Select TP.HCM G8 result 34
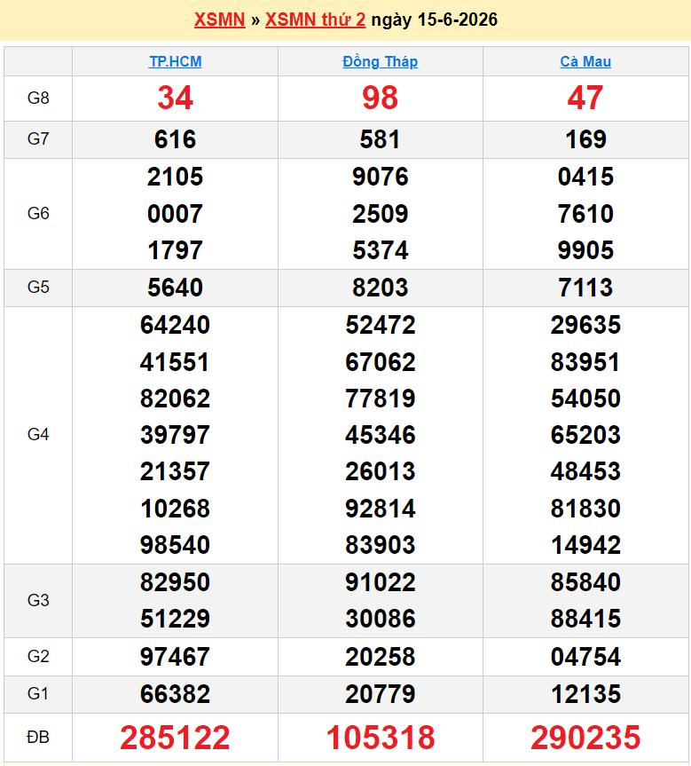Image resolution: width=691 pixels, height=766 pixels. click(x=175, y=98)
